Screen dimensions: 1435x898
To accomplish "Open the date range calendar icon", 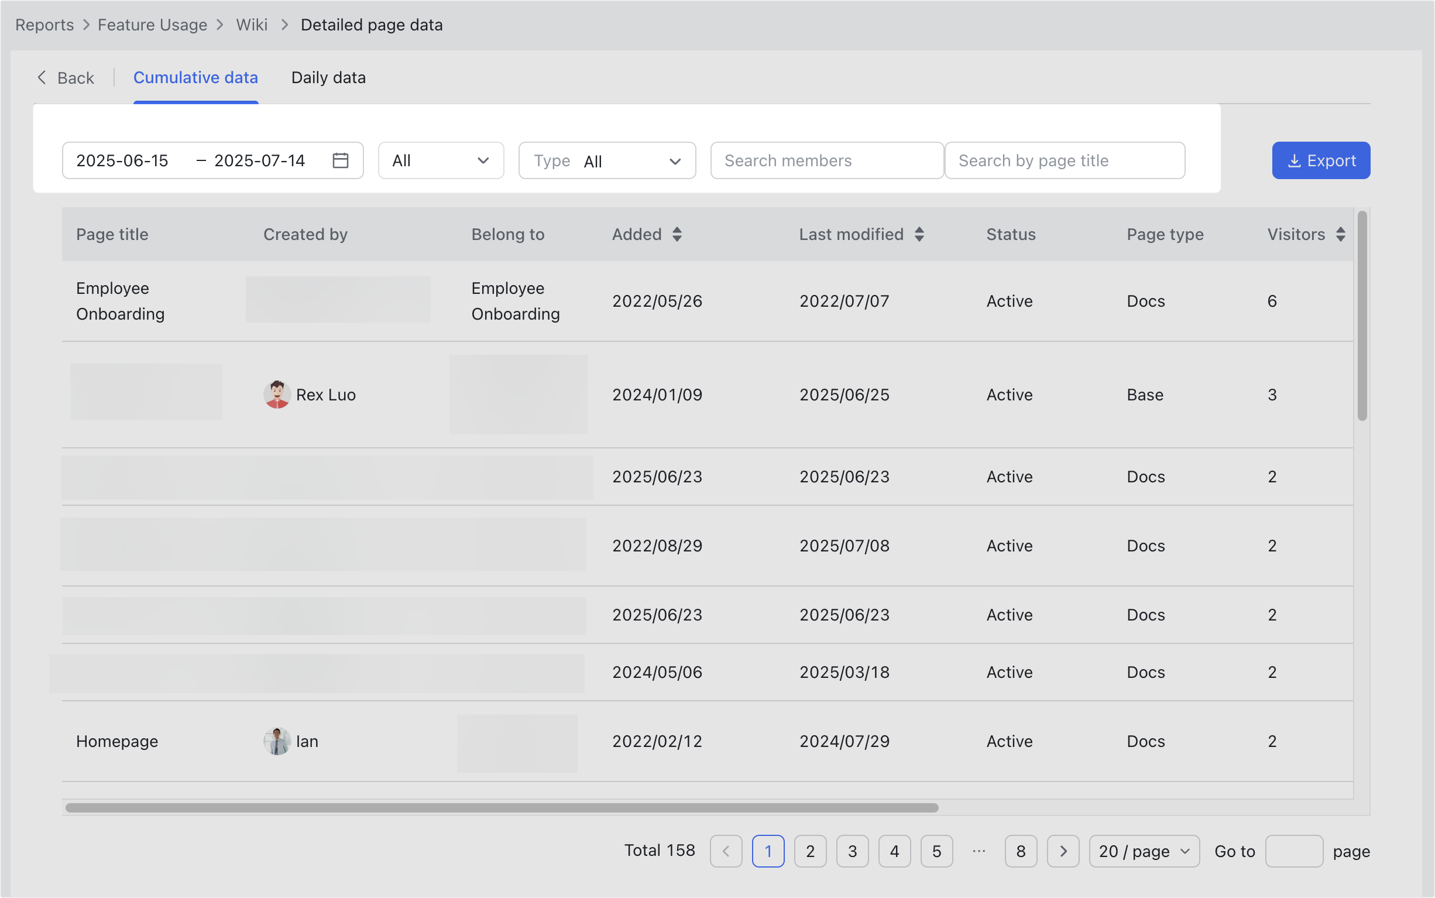I will (x=340, y=160).
